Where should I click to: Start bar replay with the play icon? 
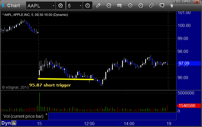pos(130,6)
